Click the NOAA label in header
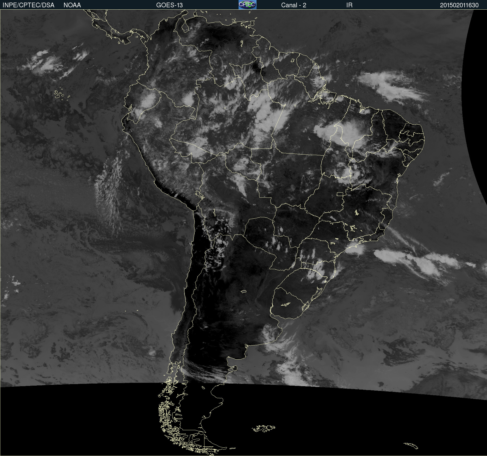The image size is (487, 456). [72, 5]
